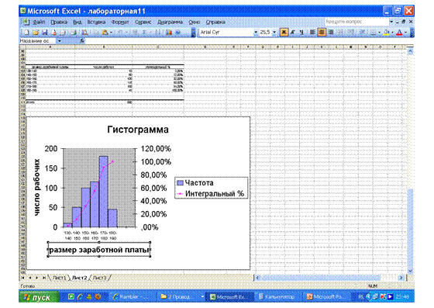Select axis title размер заработной платы
Image resolution: width=434 pixels, height=308 pixels.
click(x=99, y=250)
